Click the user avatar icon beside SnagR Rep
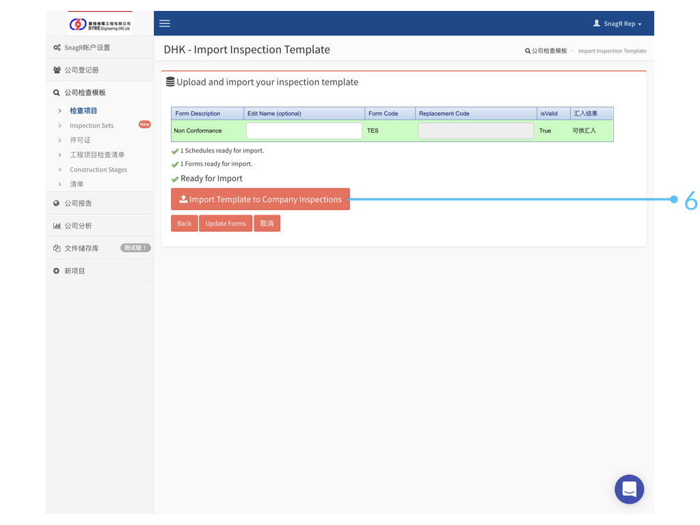Viewport: 700px width, 525px height. click(x=596, y=23)
